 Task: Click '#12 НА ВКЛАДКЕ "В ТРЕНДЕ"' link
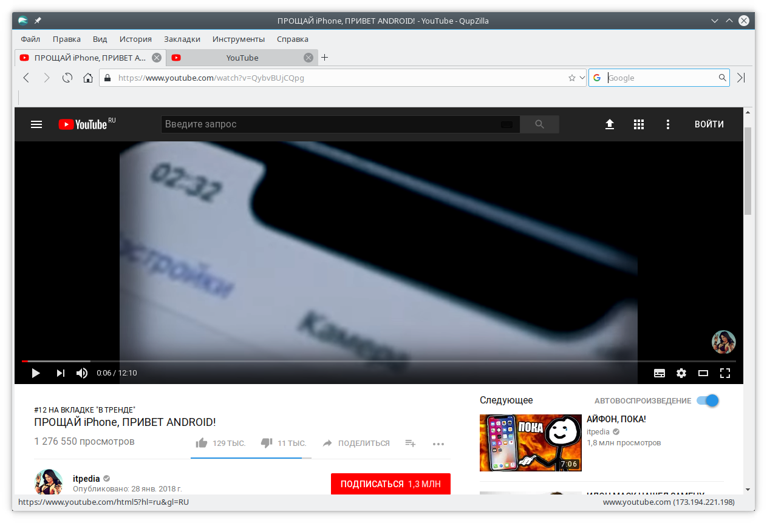pyautogui.click(x=84, y=410)
